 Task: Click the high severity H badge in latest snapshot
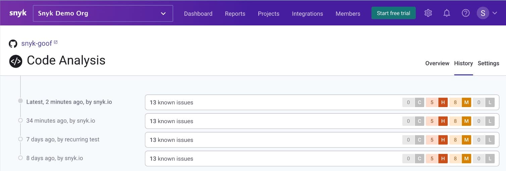443,102
